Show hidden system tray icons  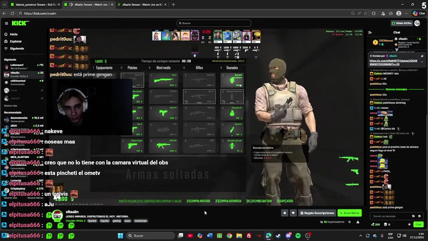coord(360,236)
